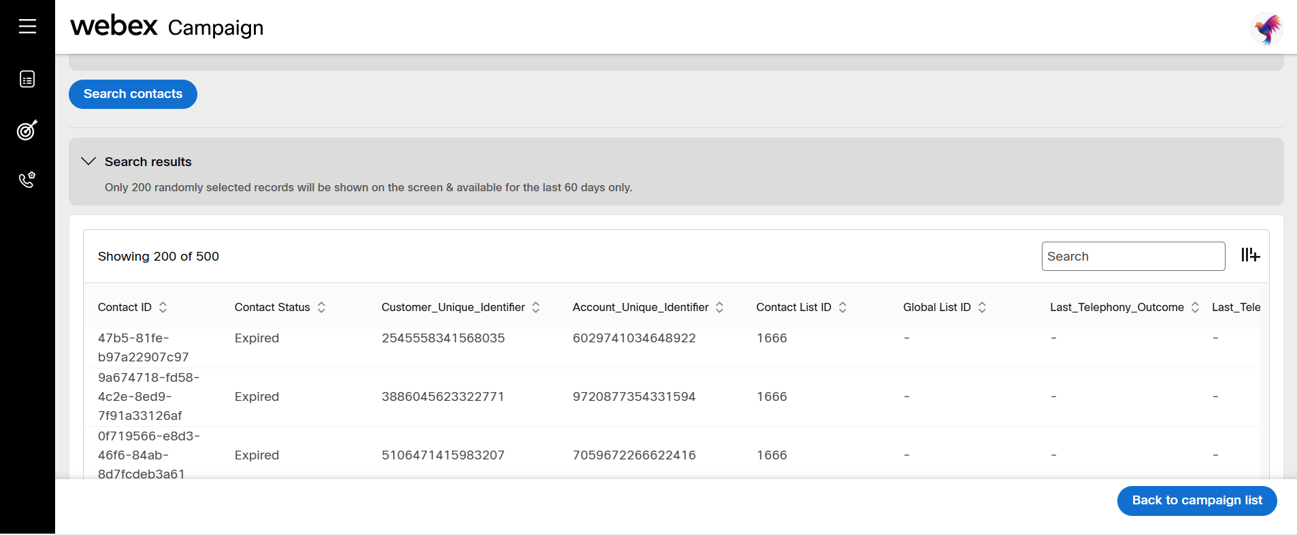
Task: Click the Showing 200 of 500 text
Action: coord(159,257)
